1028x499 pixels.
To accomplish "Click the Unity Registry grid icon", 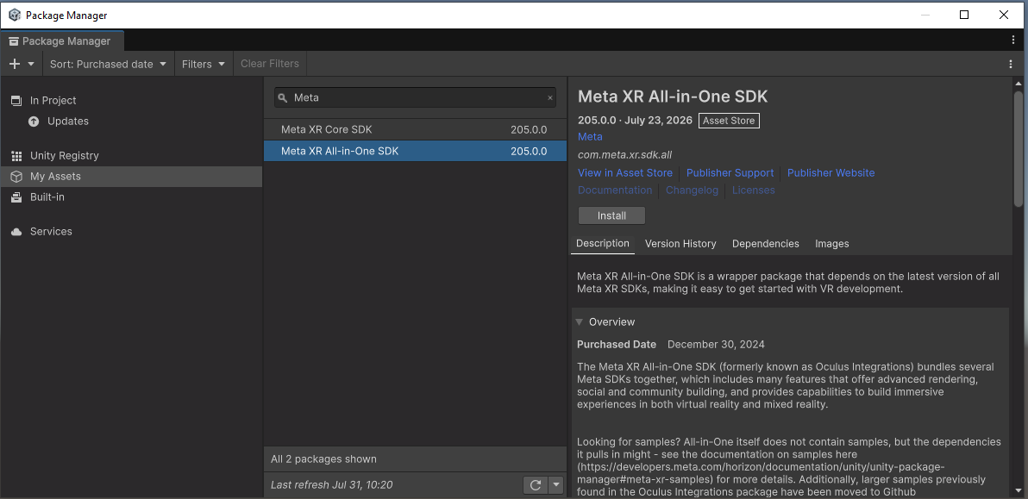I will point(16,156).
